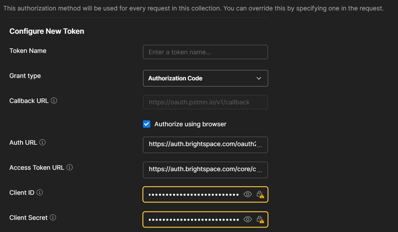Uncheck Authorize using browser checkbox

147,124
